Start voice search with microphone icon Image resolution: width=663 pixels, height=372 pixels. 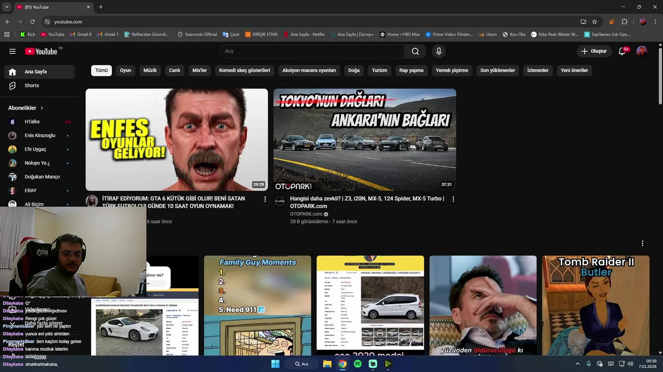click(x=439, y=51)
